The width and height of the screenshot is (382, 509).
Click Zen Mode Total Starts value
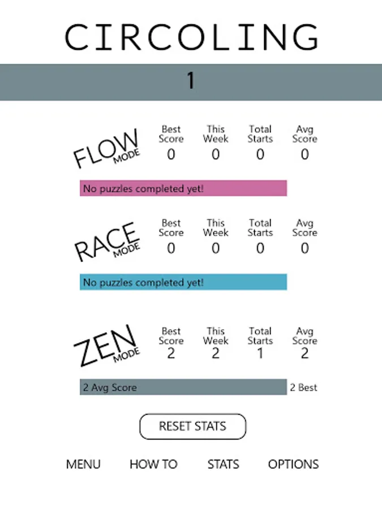[x=260, y=354]
